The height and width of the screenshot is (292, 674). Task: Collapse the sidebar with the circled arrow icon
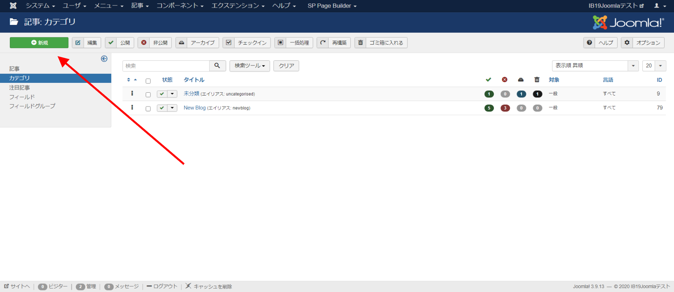tap(104, 59)
